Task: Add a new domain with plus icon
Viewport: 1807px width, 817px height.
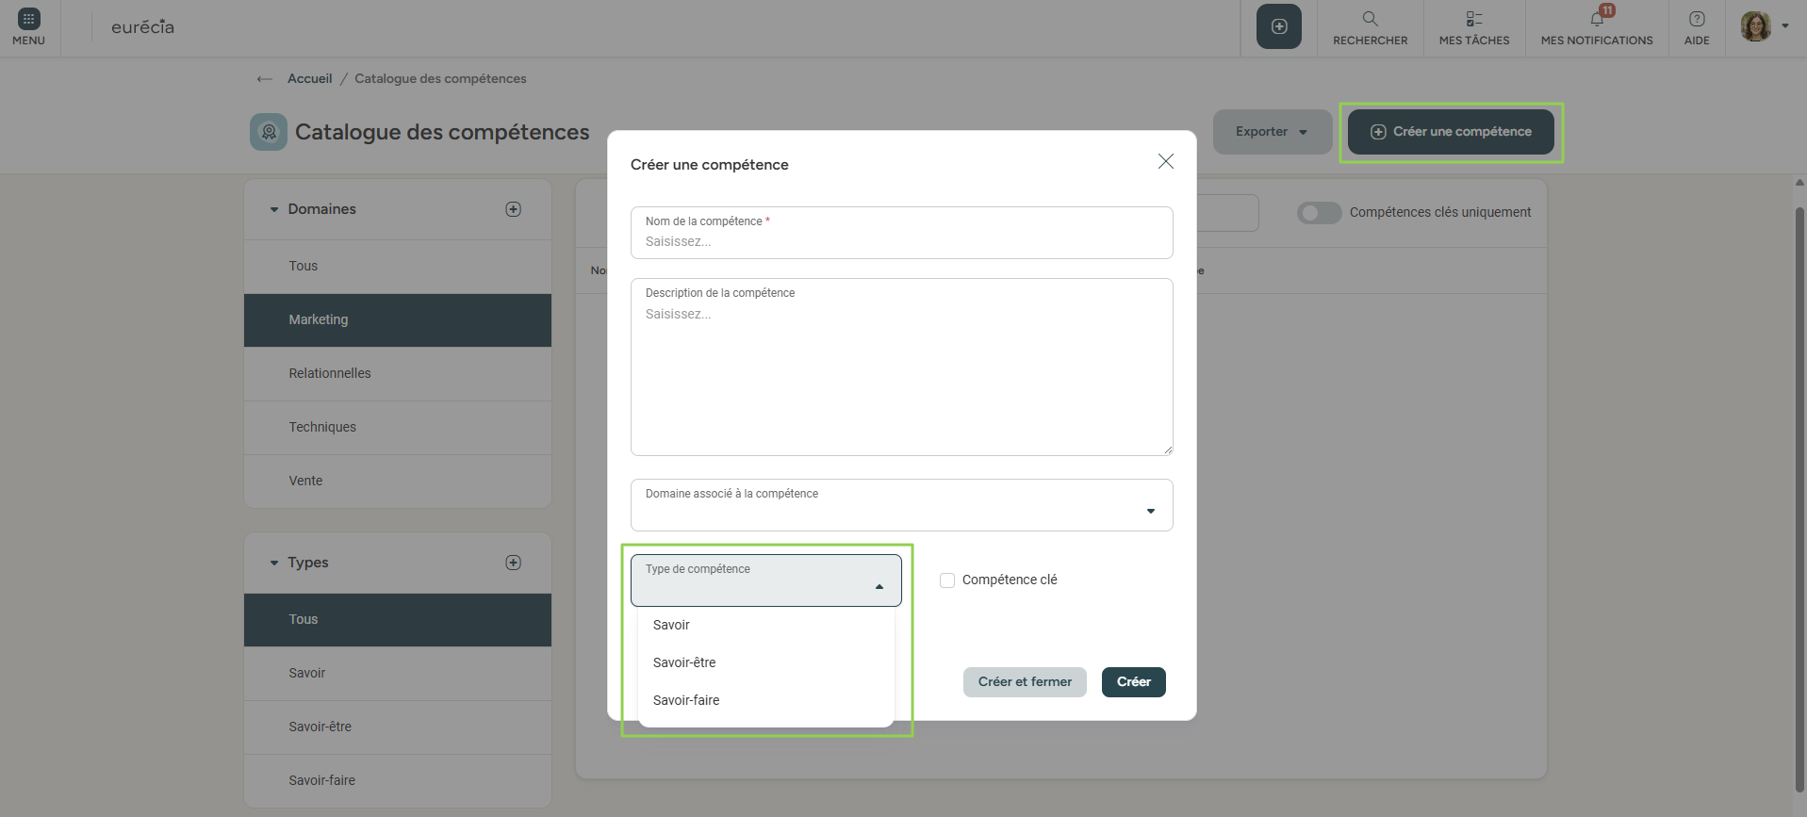Action: coord(513,209)
